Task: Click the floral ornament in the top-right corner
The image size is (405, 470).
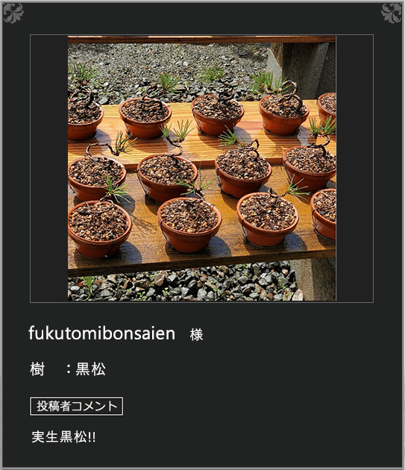Action: [392, 13]
